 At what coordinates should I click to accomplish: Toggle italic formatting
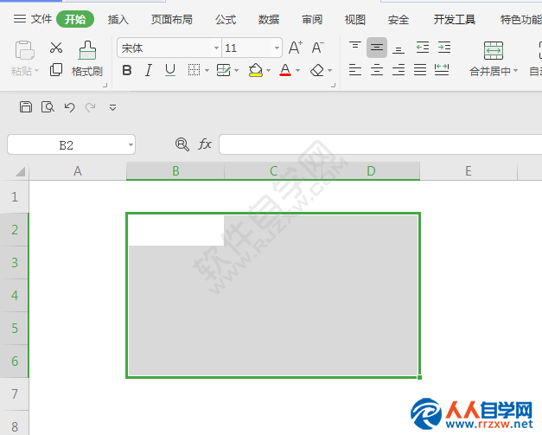point(149,70)
